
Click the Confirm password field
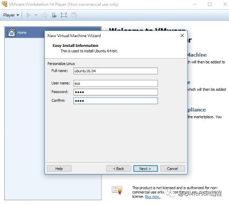[116, 101]
